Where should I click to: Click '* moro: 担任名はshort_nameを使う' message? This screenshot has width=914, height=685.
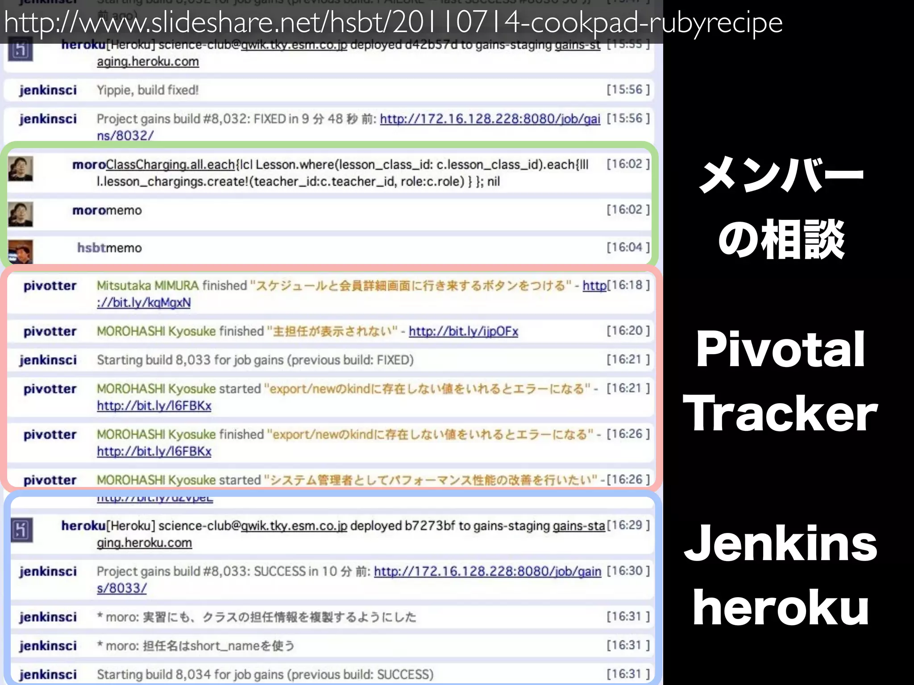click(x=196, y=646)
